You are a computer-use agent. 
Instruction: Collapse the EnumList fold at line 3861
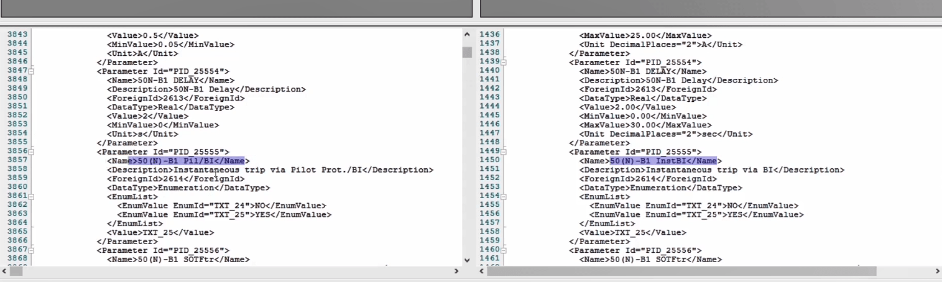point(31,196)
